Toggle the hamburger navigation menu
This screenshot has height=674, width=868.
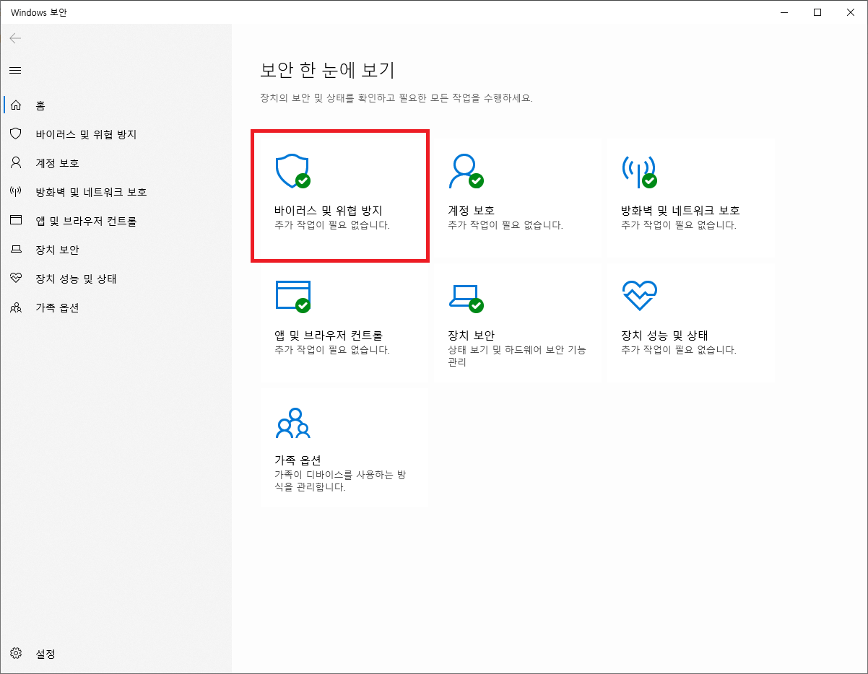(x=15, y=71)
